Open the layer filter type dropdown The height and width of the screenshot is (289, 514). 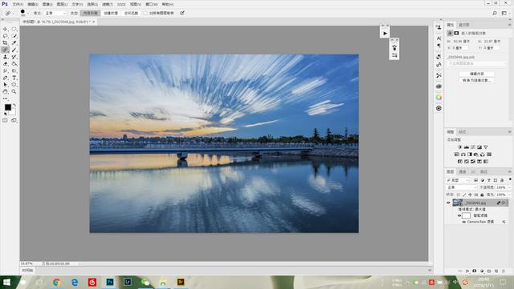click(x=459, y=180)
